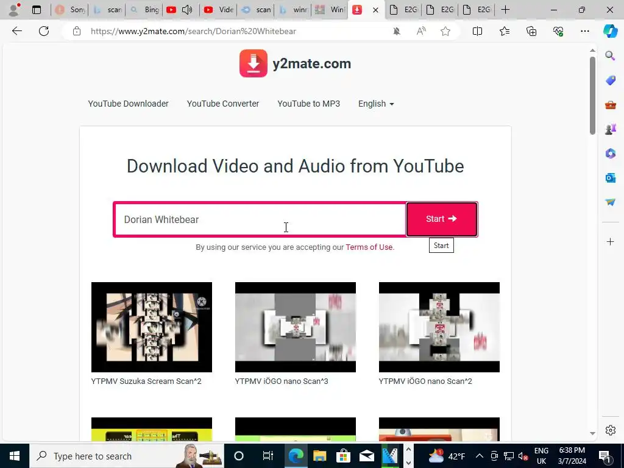Image resolution: width=624 pixels, height=468 pixels.
Task: Switch to the Vide YouTube tab
Action: pyautogui.click(x=219, y=10)
